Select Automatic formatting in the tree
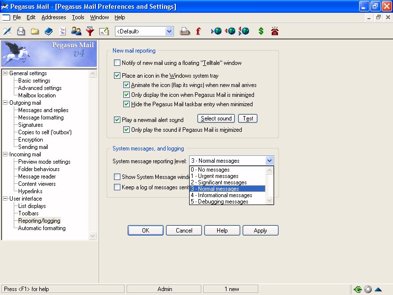The width and height of the screenshot is (393, 295). [42, 228]
